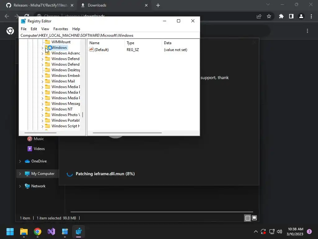Show hidden system tray icons
The height and width of the screenshot is (239, 318).
pos(256,232)
